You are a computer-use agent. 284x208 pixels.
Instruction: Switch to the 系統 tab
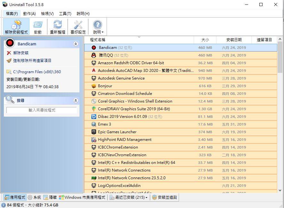pos(34,197)
